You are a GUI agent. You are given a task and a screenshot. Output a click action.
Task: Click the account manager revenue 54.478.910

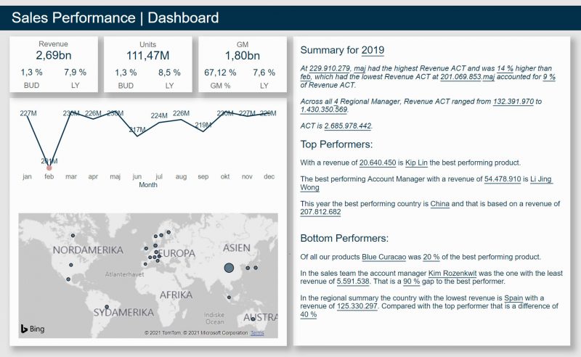point(503,179)
